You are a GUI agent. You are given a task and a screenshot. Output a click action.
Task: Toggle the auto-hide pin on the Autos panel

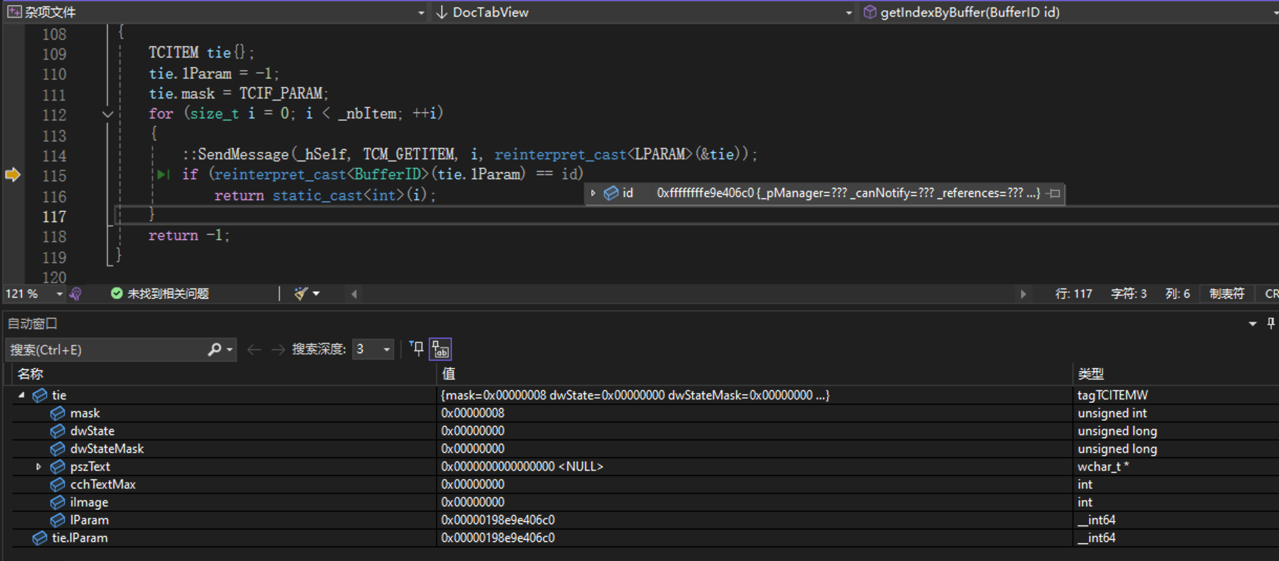1271,323
